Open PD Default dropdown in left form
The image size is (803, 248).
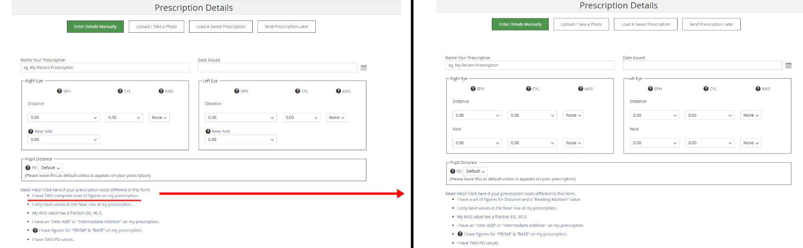pos(50,168)
